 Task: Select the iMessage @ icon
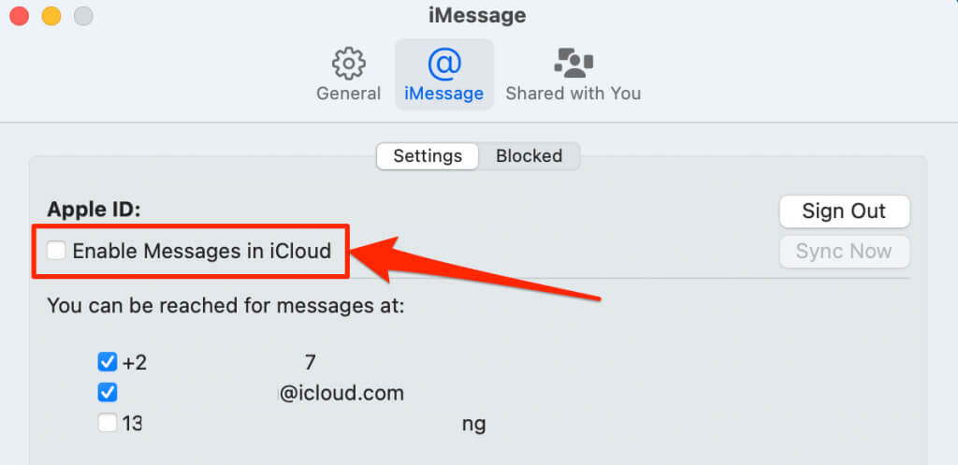tap(444, 64)
